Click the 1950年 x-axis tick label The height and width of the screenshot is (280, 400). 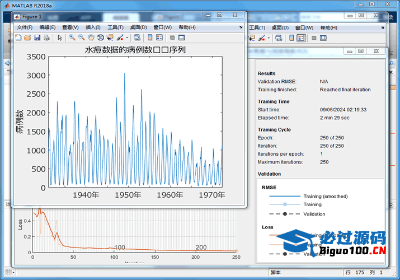[128, 195]
